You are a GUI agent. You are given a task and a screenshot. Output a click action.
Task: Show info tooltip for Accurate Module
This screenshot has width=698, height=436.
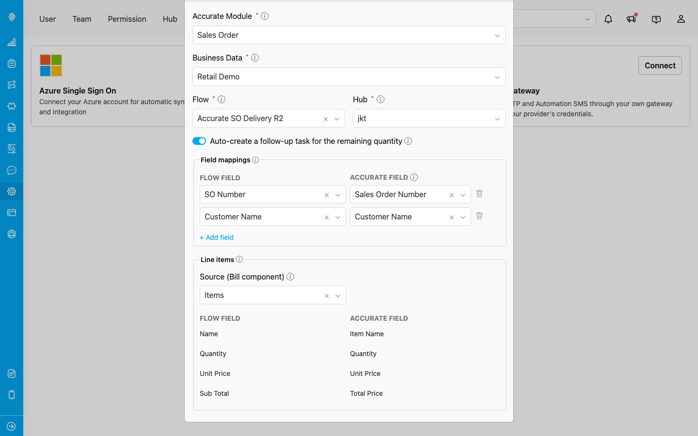pyautogui.click(x=265, y=16)
